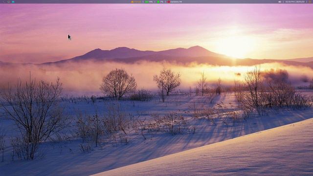Click the volume speaker icon in top bar

(280, 2)
